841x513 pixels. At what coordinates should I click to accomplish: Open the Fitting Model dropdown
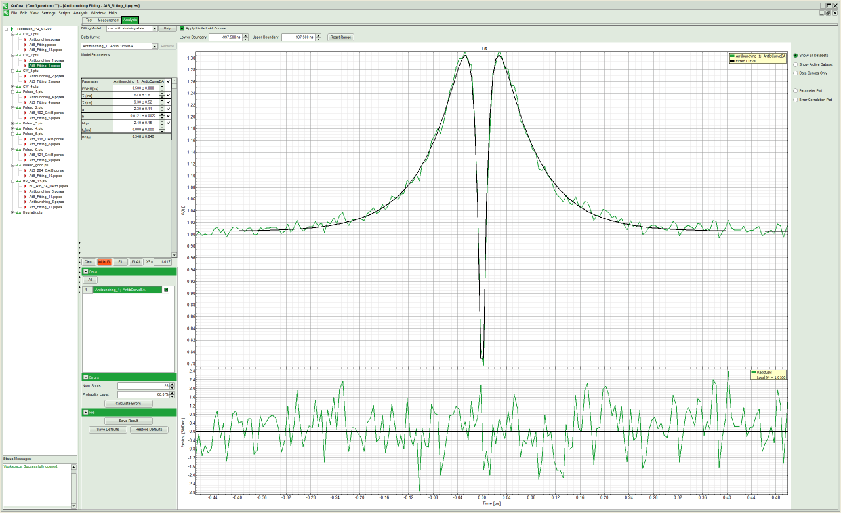(x=155, y=29)
